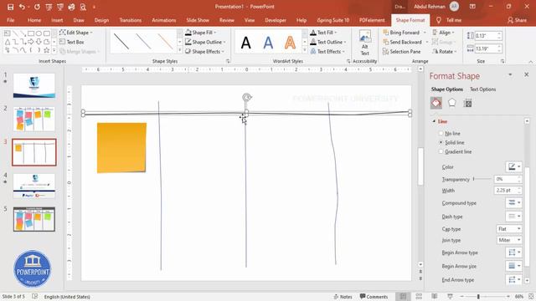Switch to Slide Sorter view in status bar
Image resolution: width=536 pixels, height=301 pixels.
[x=419, y=296]
